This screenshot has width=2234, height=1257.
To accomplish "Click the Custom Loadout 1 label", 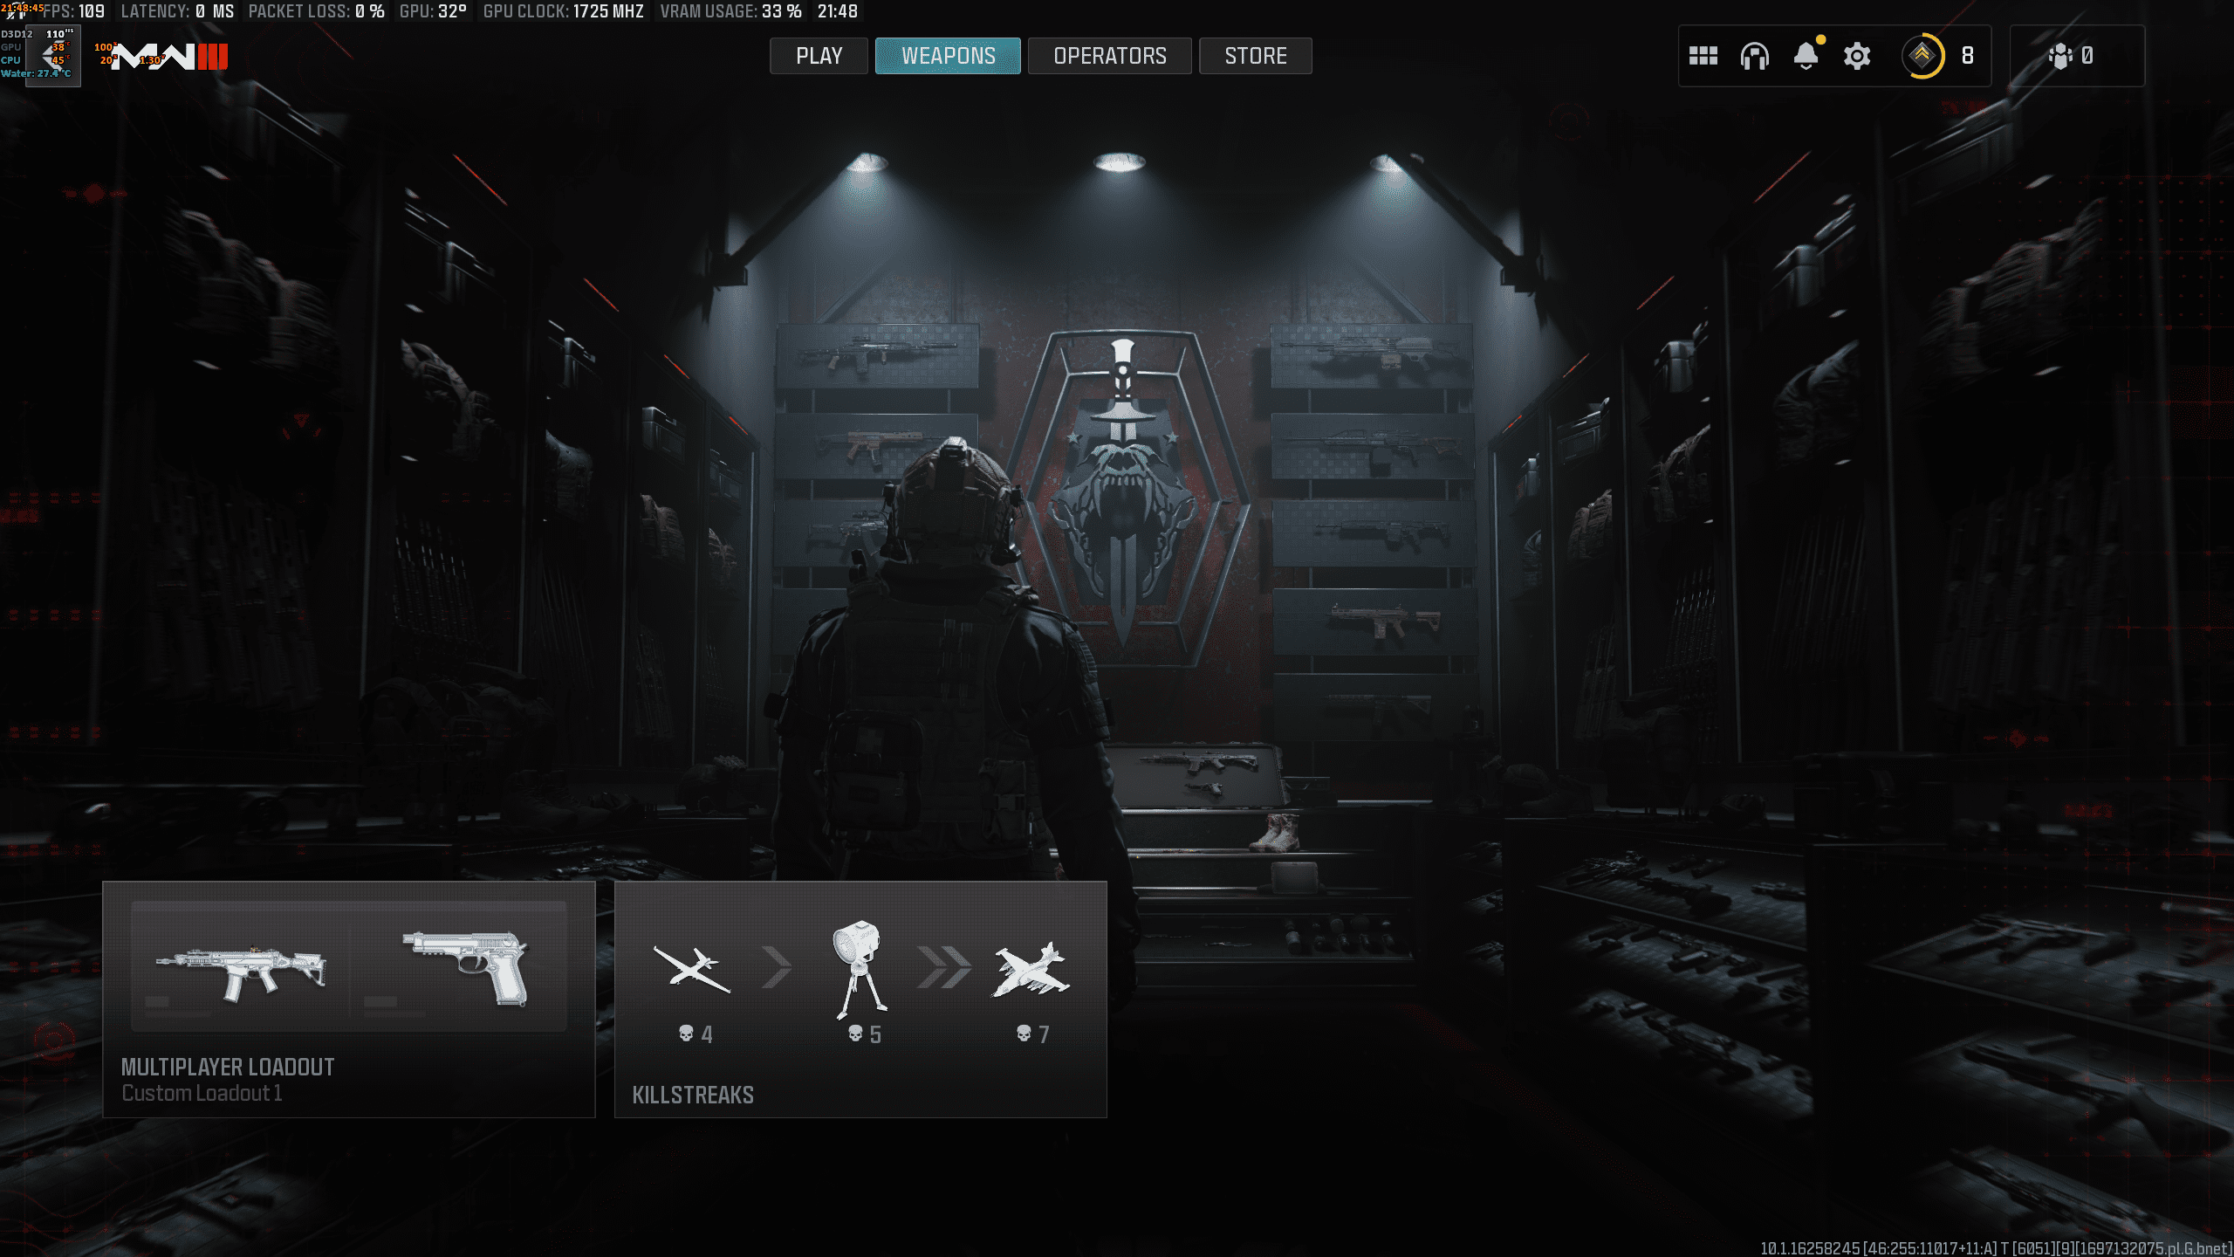I will 202,1093.
